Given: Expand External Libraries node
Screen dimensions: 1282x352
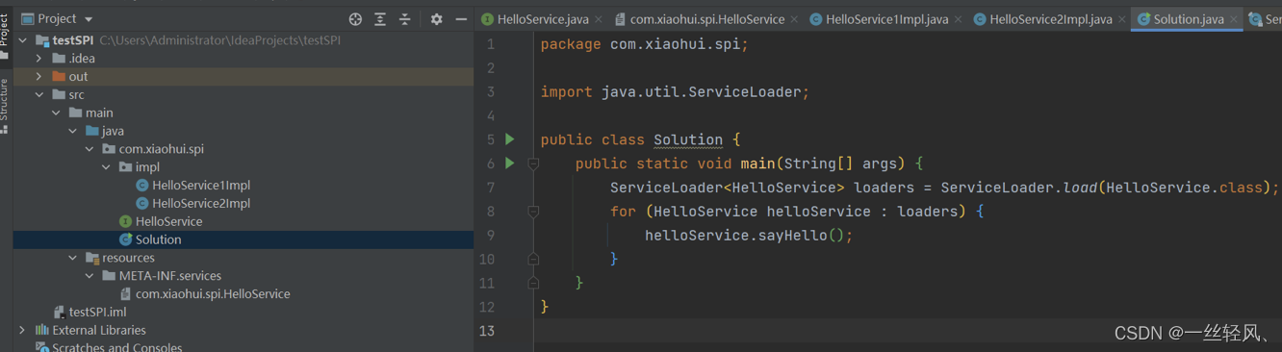Looking at the screenshot, I should point(22,330).
